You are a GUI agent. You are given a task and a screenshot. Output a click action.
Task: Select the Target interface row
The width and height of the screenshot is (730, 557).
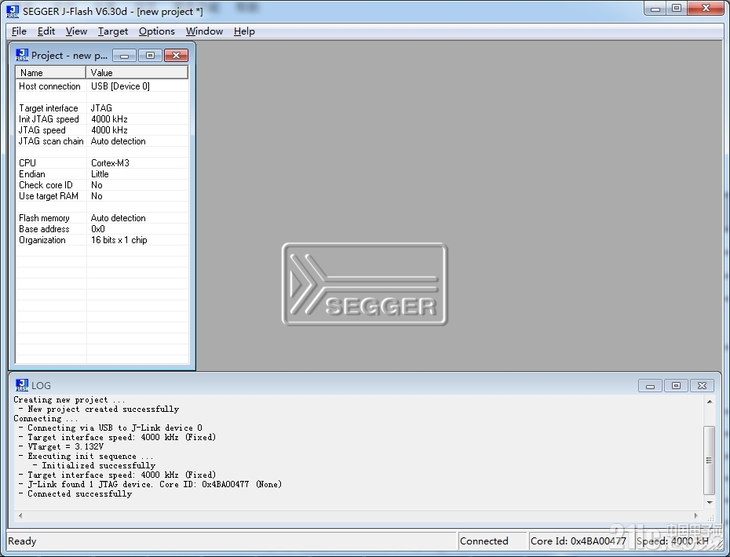(x=102, y=108)
